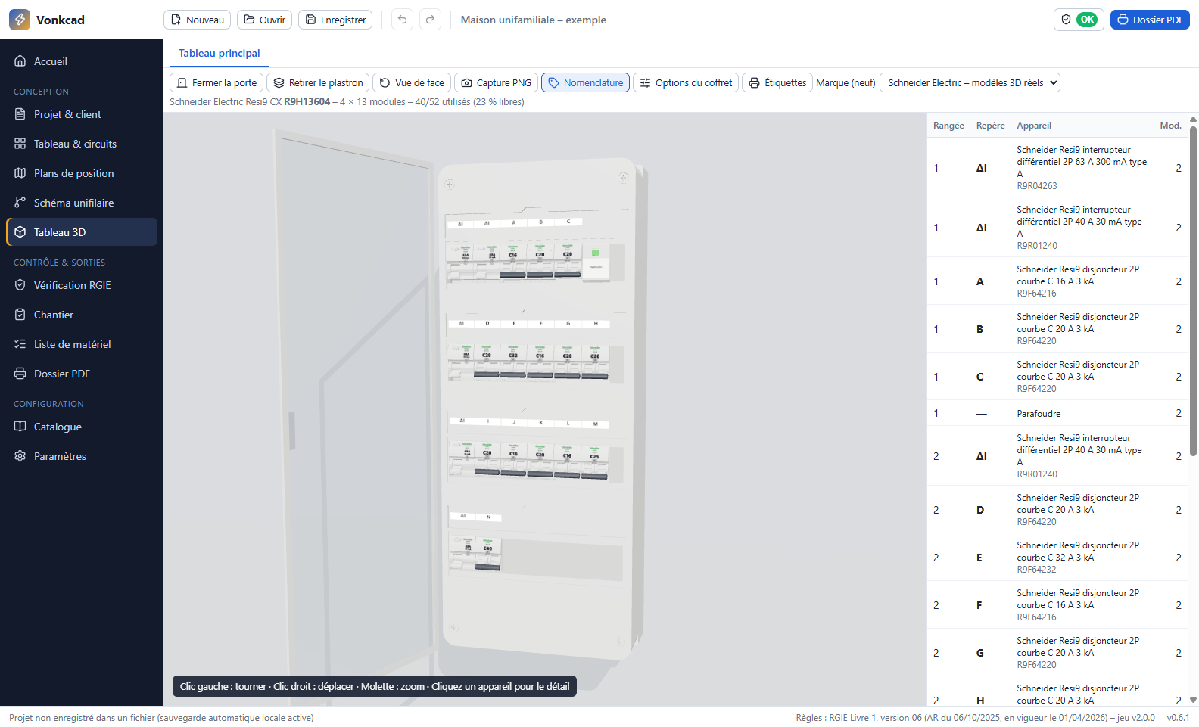The image size is (1199, 727).
Task: Switch to Vue de face
Action: [x=412, y=82]
